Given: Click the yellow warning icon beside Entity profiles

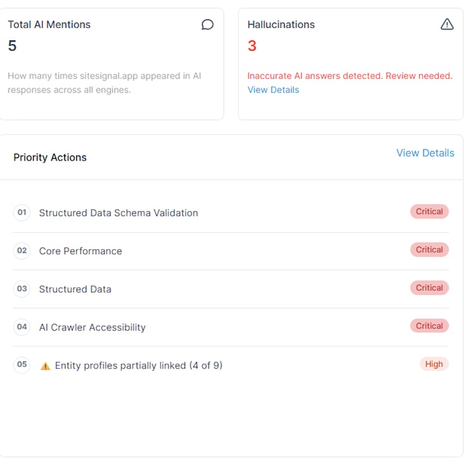Looking at the screenshot, I should click(45, 366).
